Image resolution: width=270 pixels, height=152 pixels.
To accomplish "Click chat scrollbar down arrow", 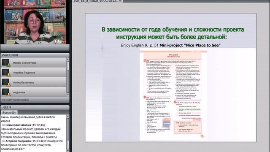I will coord(67,151).
